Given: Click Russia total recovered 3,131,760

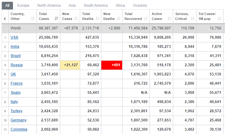Looking at the screenshot, I should click(x=139, y=65).
